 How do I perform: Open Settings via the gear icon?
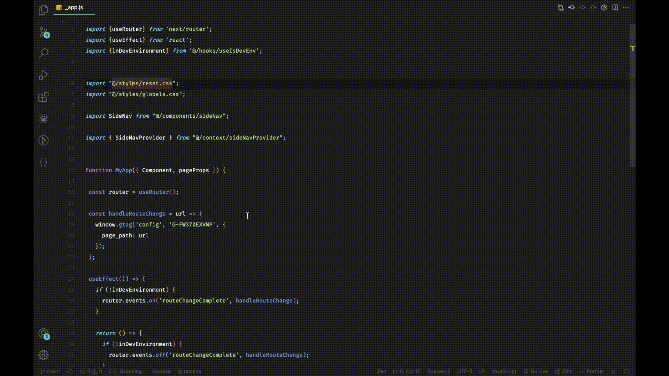[43, 355]
